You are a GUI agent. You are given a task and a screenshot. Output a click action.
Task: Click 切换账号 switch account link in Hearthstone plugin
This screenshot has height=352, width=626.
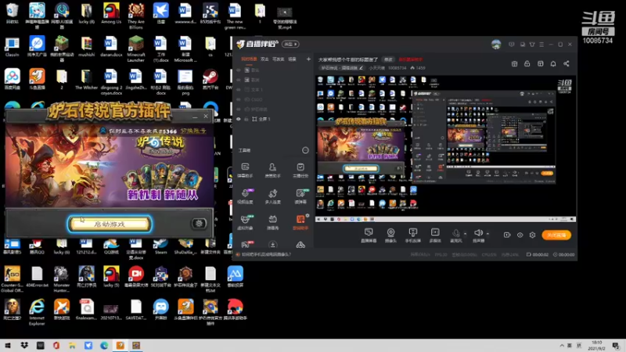point(193,131)
